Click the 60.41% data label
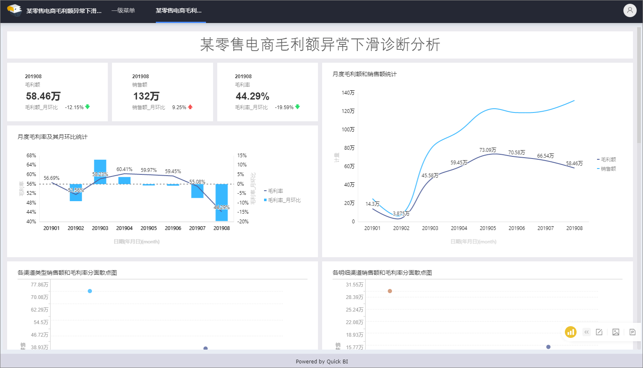Image resolution: width=643 pixels, height=368 pixels. click(125, 169)
